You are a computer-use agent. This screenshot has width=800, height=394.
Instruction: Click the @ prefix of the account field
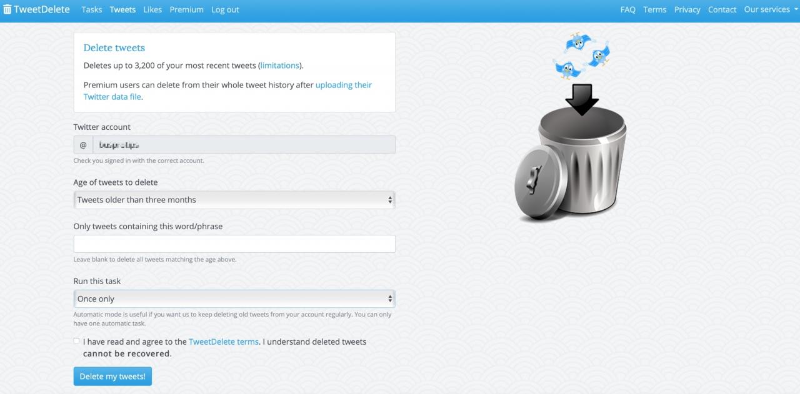83,145
